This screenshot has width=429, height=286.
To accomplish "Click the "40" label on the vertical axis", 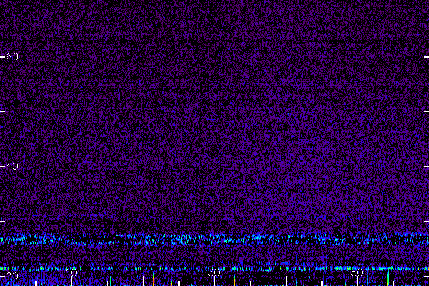I will pyautogui.click(x=12, y=166).
